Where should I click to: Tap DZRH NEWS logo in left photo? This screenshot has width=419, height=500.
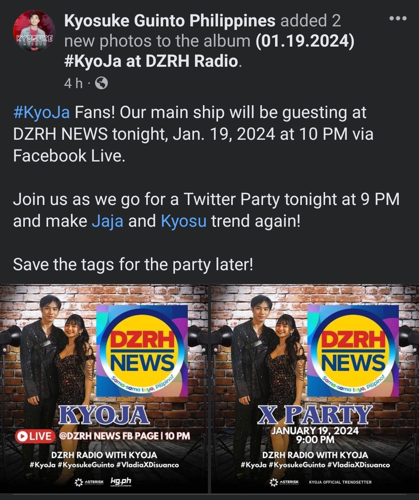[142, 351]
